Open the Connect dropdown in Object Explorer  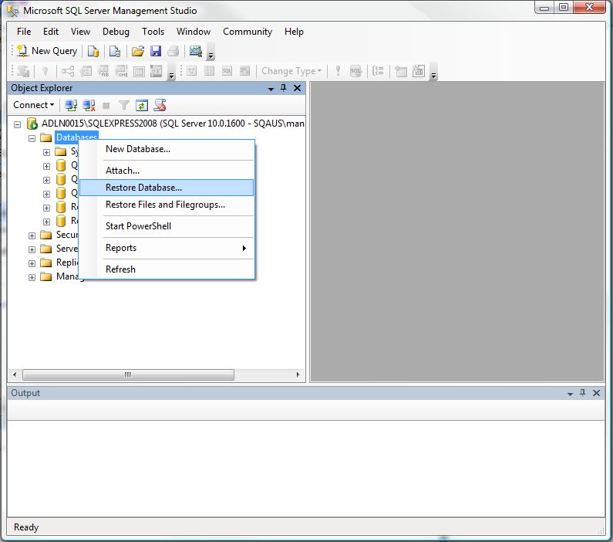point(34,105)
